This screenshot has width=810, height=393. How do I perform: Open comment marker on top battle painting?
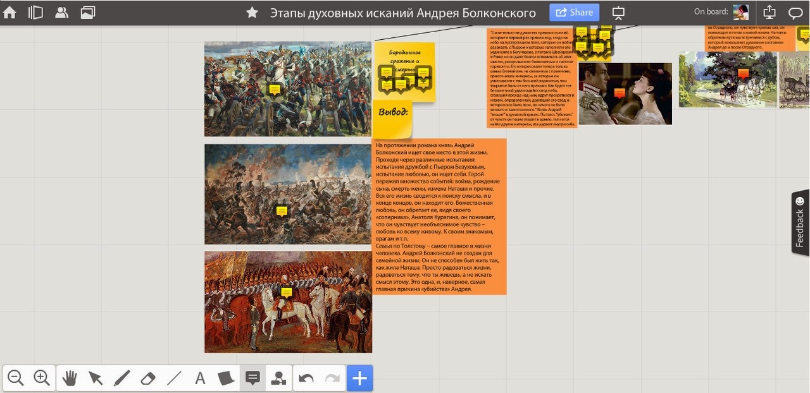(x=275, y=90)
